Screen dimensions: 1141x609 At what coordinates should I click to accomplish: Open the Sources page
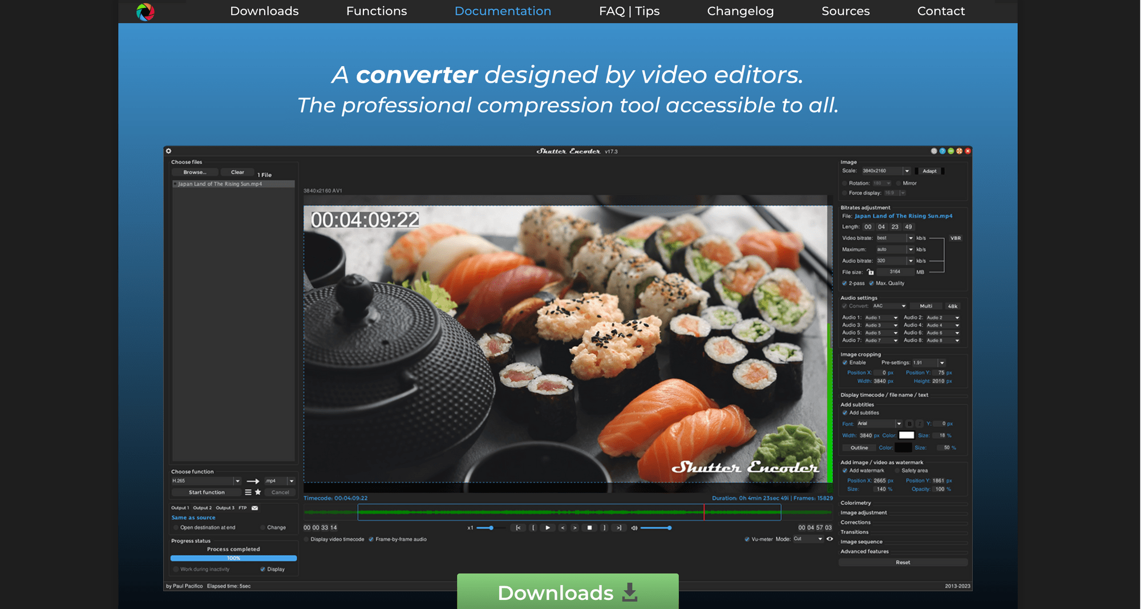[x=845, y=11]
